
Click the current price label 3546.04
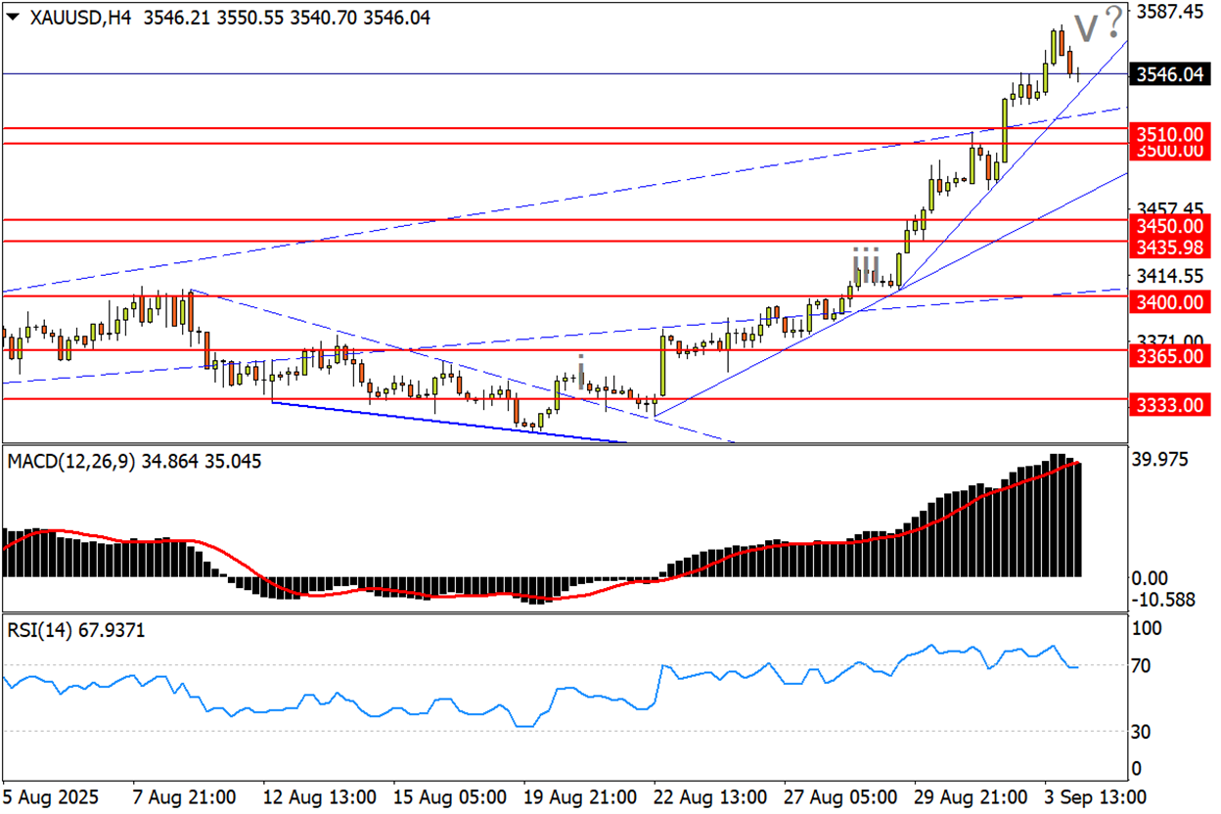[x=1169, y=74]
